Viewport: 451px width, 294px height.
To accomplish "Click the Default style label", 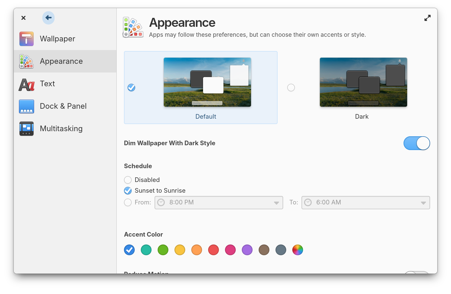I will (206, 117).
